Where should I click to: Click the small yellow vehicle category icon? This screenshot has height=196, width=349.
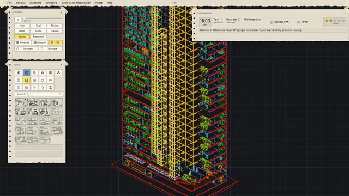pos(51,80)
